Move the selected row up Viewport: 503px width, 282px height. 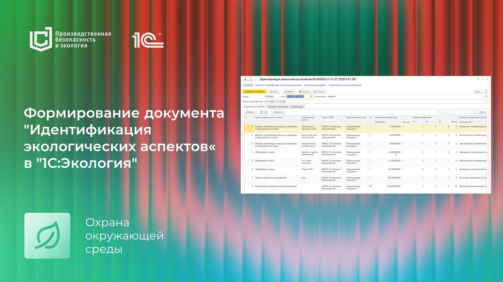261,112
